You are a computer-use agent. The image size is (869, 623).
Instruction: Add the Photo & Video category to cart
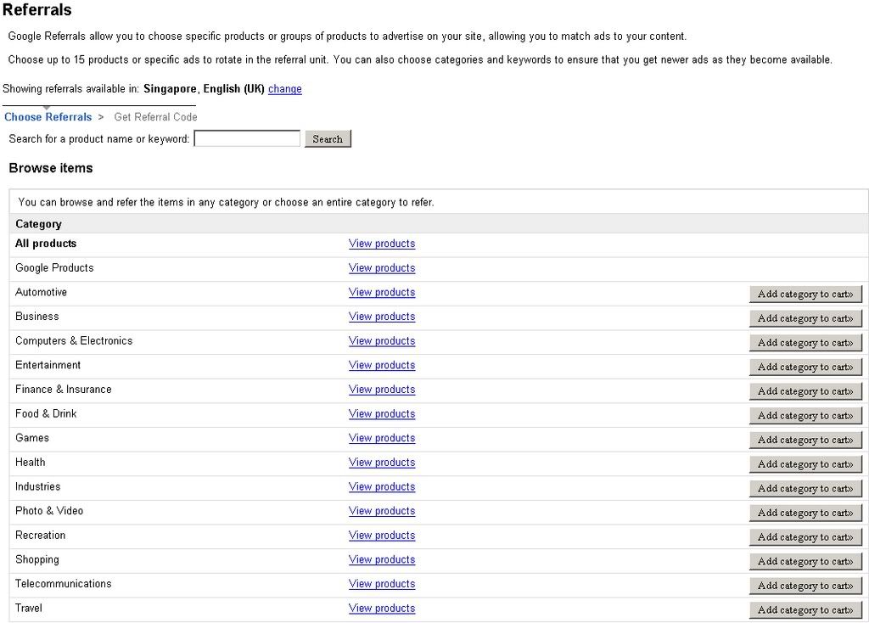click(x=806, y=513)
